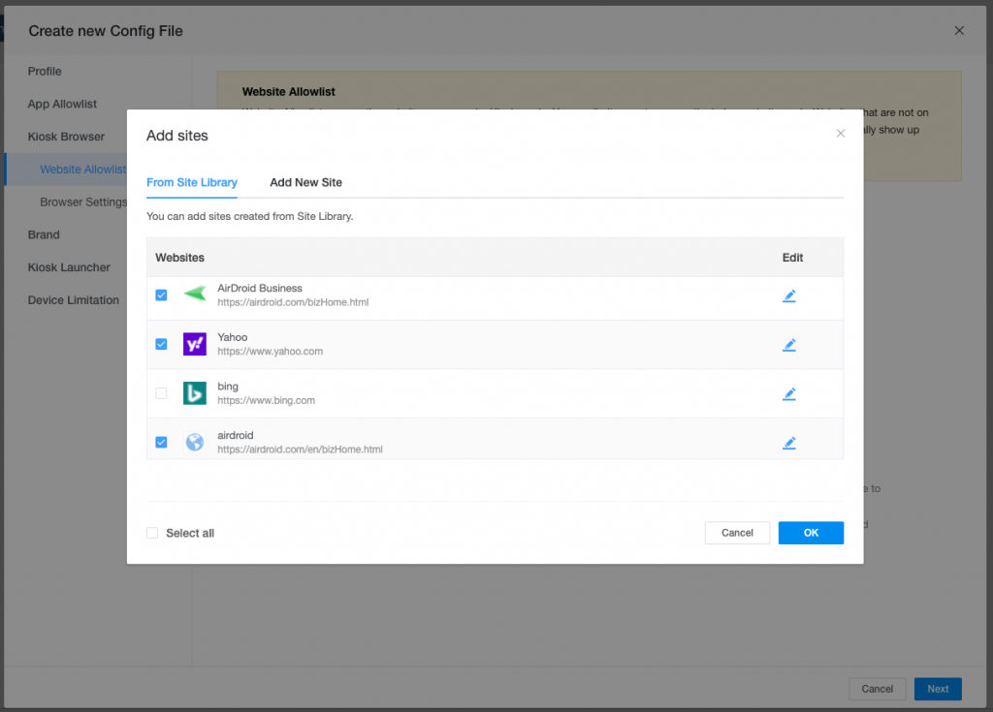Uncheck the AirDroid Business checkbox

click(x=162, y=294)
